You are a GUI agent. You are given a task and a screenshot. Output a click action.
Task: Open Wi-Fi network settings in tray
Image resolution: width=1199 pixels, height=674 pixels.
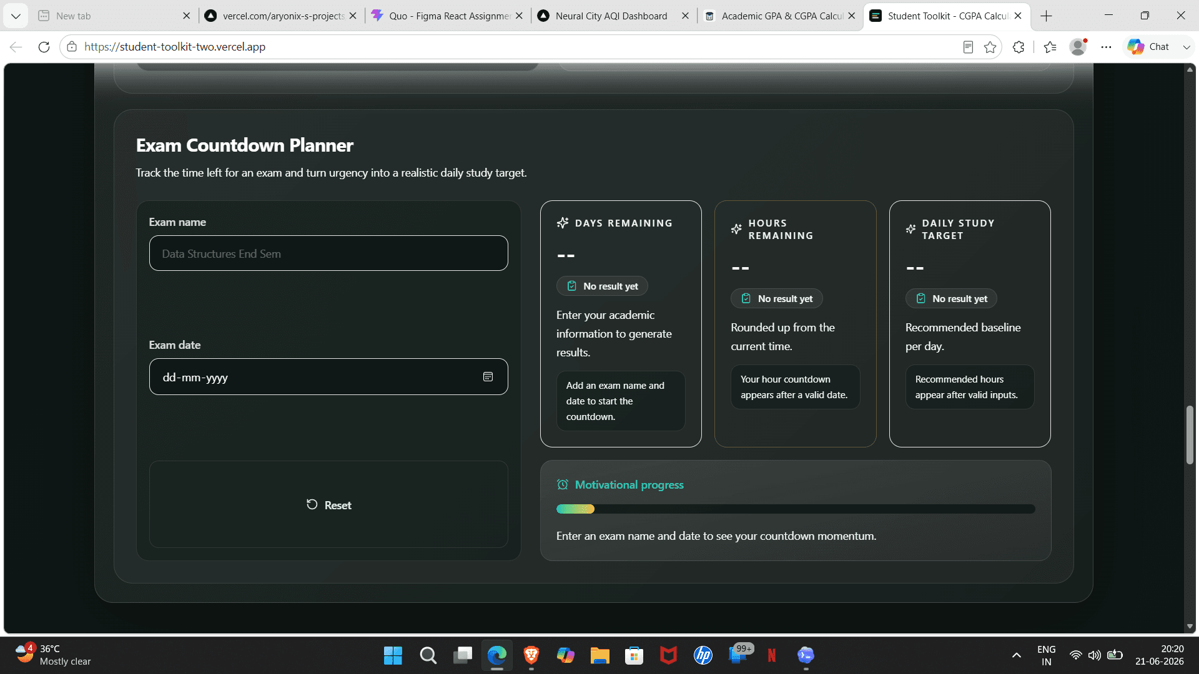click(x=1075, y=655)
